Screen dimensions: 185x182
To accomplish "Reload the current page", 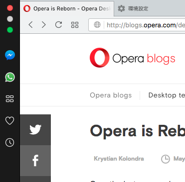I will 58,25.
